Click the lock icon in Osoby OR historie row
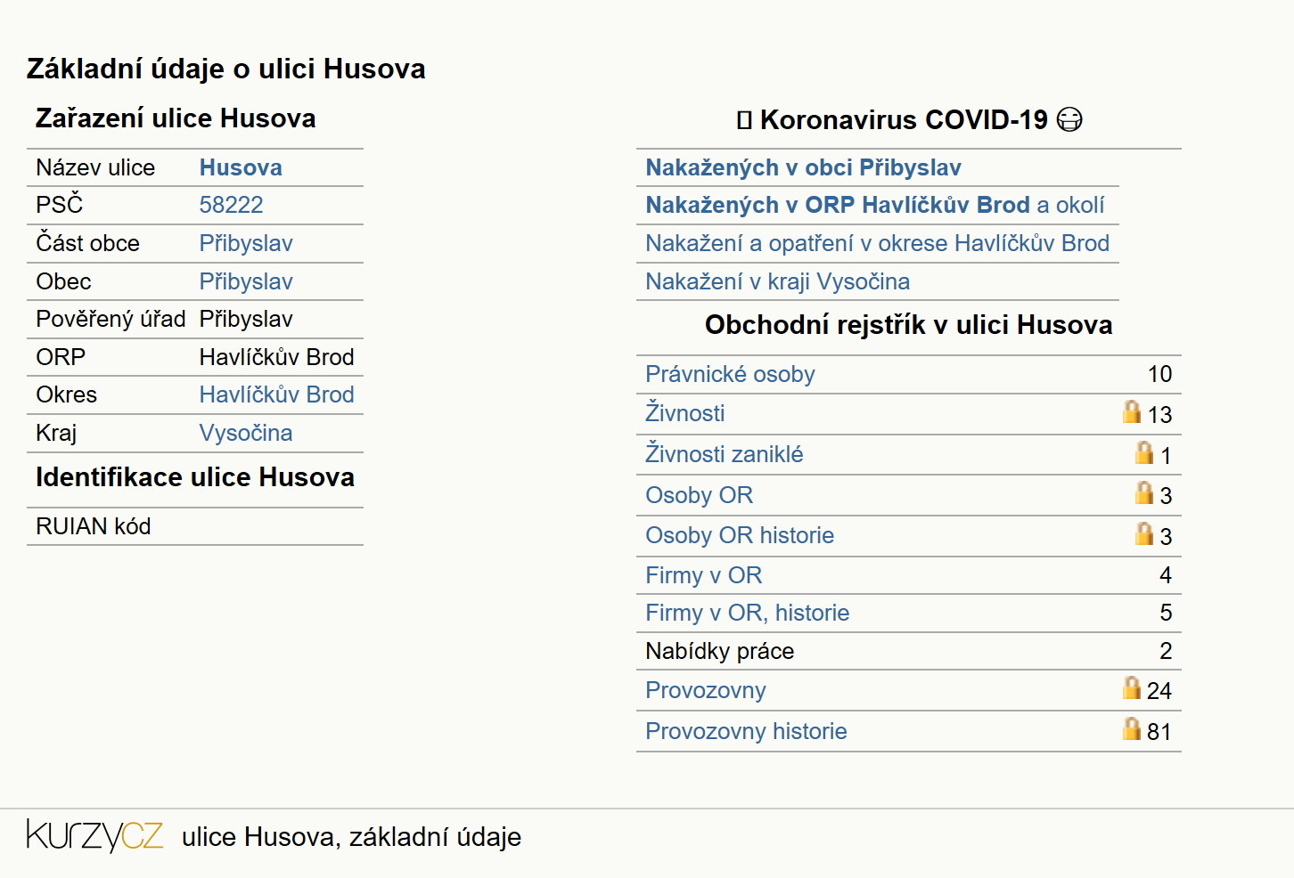1294x878 pixels. [1144, 533]
